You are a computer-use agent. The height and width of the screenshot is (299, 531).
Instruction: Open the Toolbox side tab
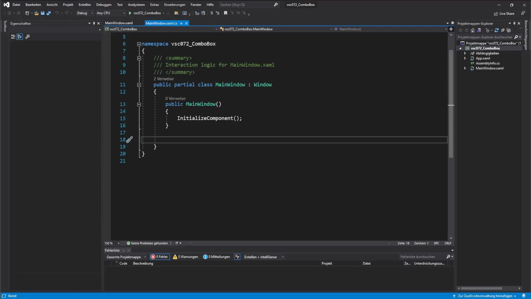[x=5, y=26]
